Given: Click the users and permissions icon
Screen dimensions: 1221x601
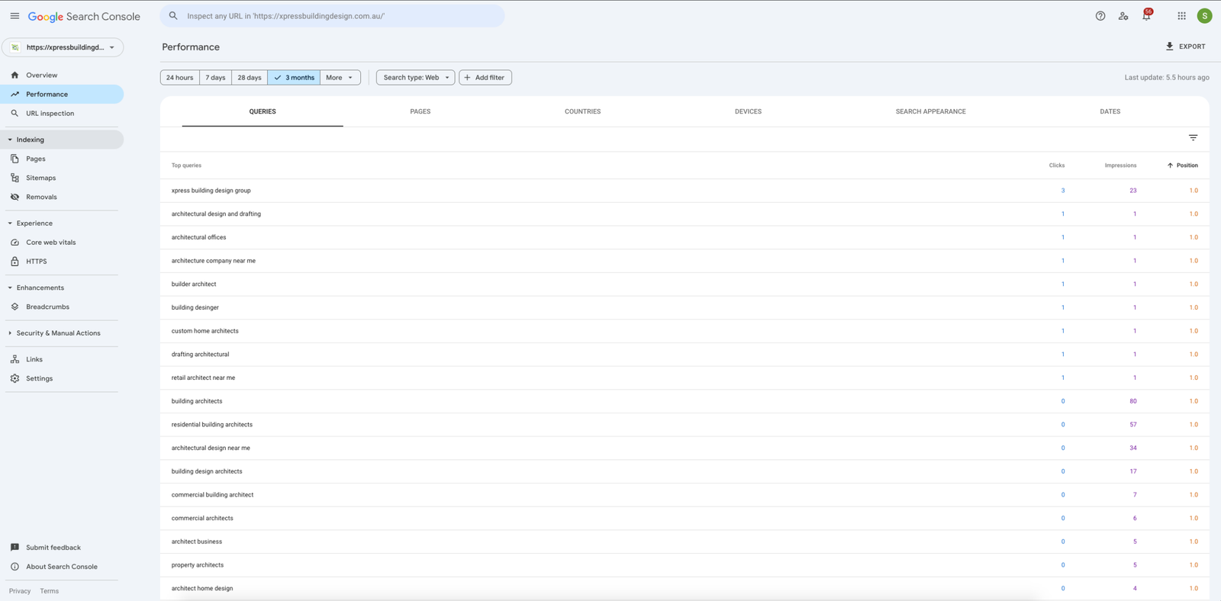Looking at the screenshot, I should pos(1123,16).
